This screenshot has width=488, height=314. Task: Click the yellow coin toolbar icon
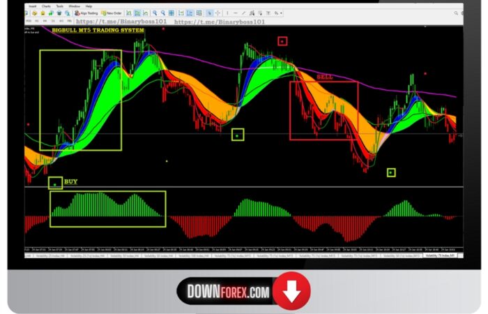(35, 13)
